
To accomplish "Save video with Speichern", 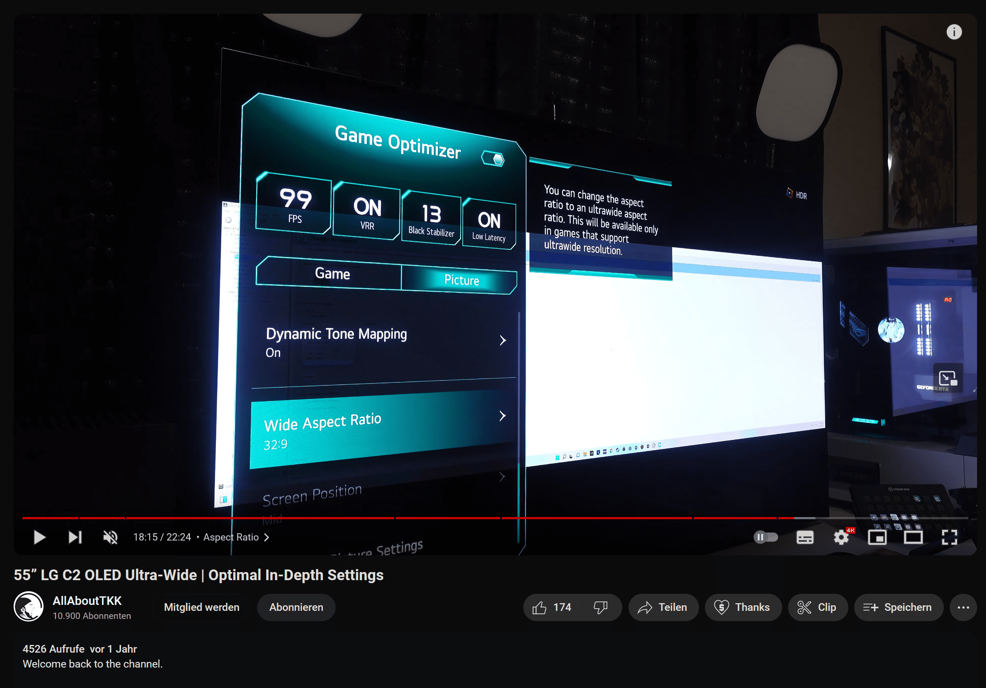I will [x=898, y=607].
